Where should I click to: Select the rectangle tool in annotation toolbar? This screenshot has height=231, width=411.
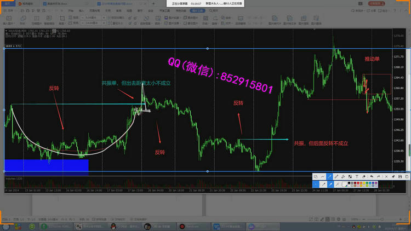(x=316, y=176)
